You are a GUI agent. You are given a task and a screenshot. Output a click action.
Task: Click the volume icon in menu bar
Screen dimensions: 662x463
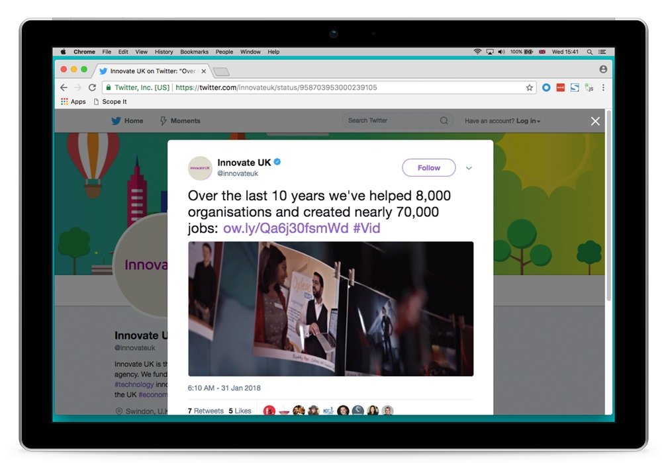coord(501,52)
